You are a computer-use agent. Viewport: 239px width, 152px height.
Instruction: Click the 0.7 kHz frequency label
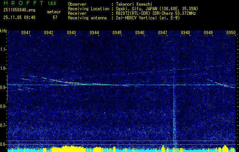3,125
